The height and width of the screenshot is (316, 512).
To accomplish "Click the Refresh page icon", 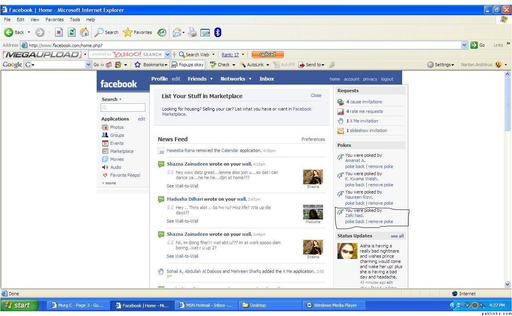I will click(x=72, y=32).
